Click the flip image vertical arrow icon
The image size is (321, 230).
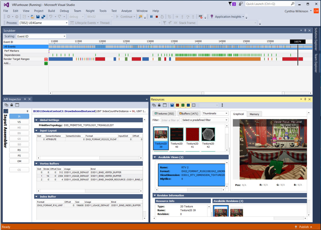(222, 105)
